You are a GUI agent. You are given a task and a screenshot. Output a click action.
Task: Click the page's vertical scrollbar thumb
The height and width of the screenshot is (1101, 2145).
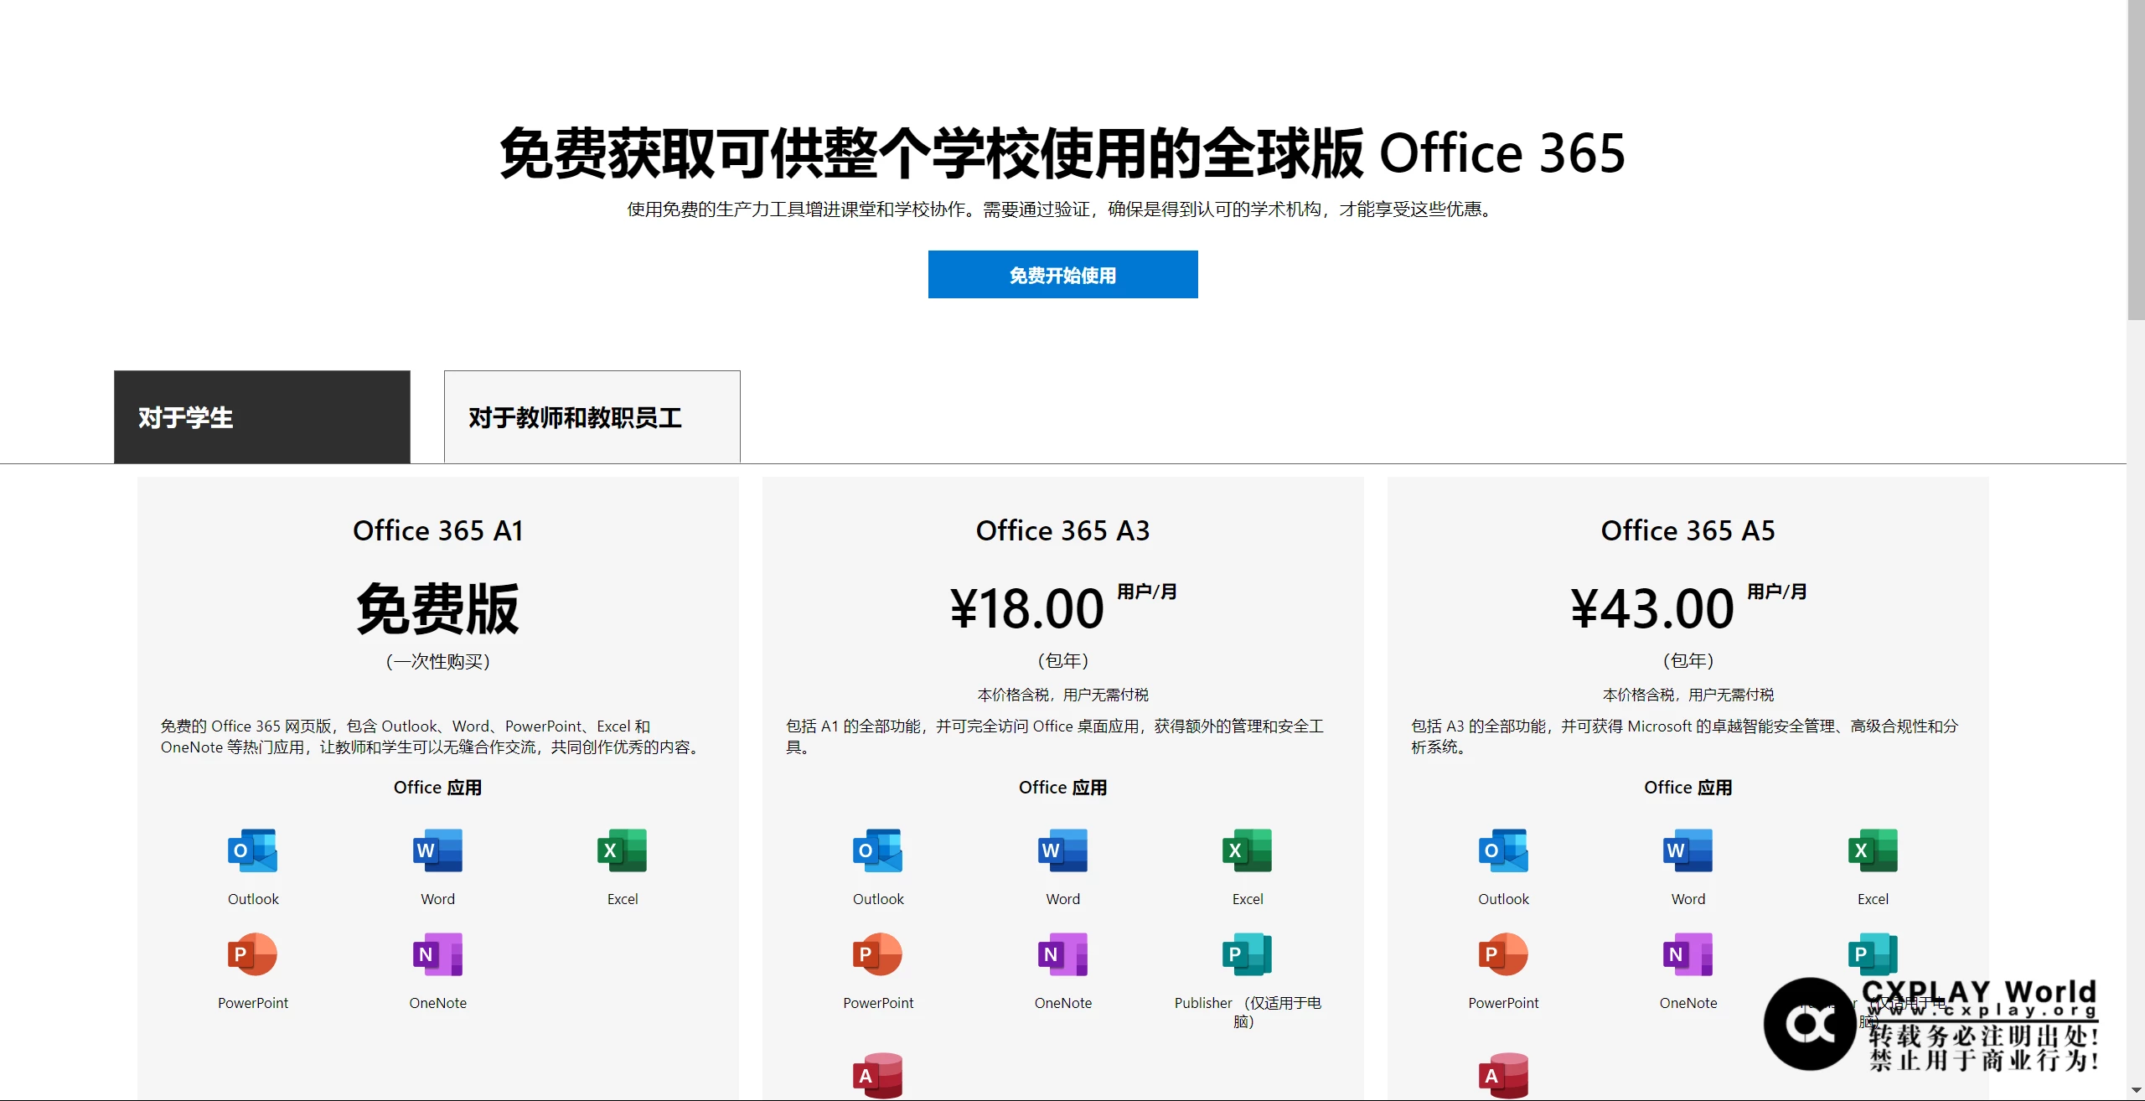click(x=2136, y=159)
